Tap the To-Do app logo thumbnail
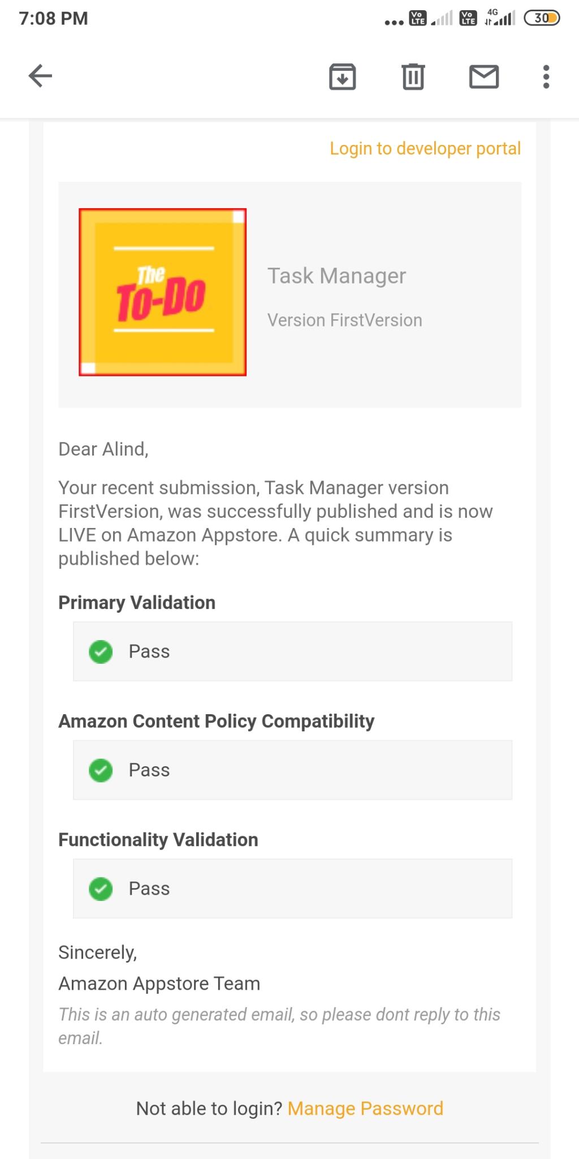Image resolution: width=579 pixels, height=1159 pixels. coord(162,292)
